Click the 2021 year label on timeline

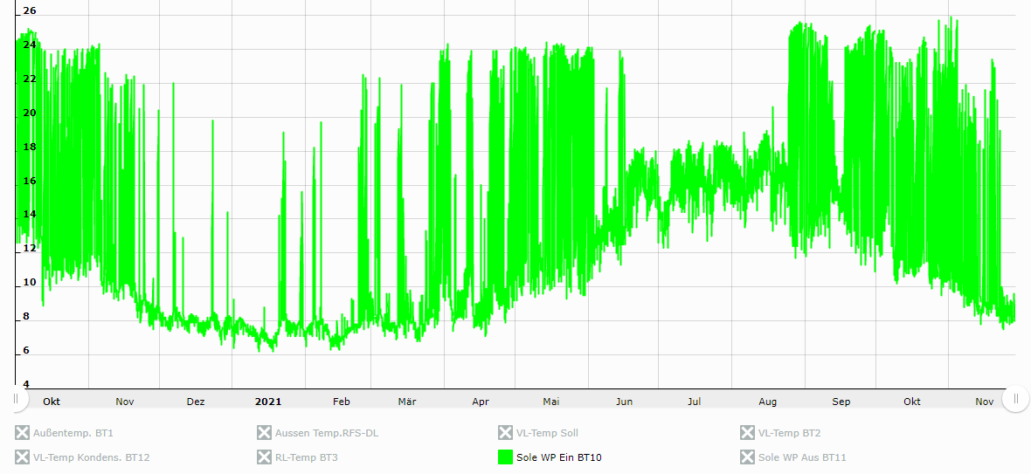268,402
